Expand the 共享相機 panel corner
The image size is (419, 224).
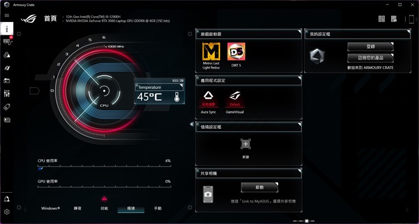coord(299,171)
